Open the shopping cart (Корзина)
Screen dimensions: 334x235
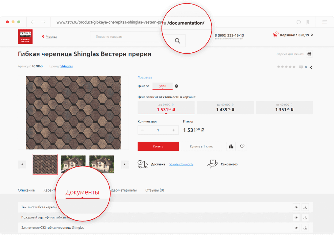293,35
